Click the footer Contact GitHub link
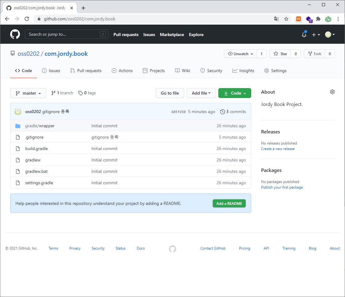The height and width of the screenshot is (297, 345). pyautogui.click(x=213, y=248)
